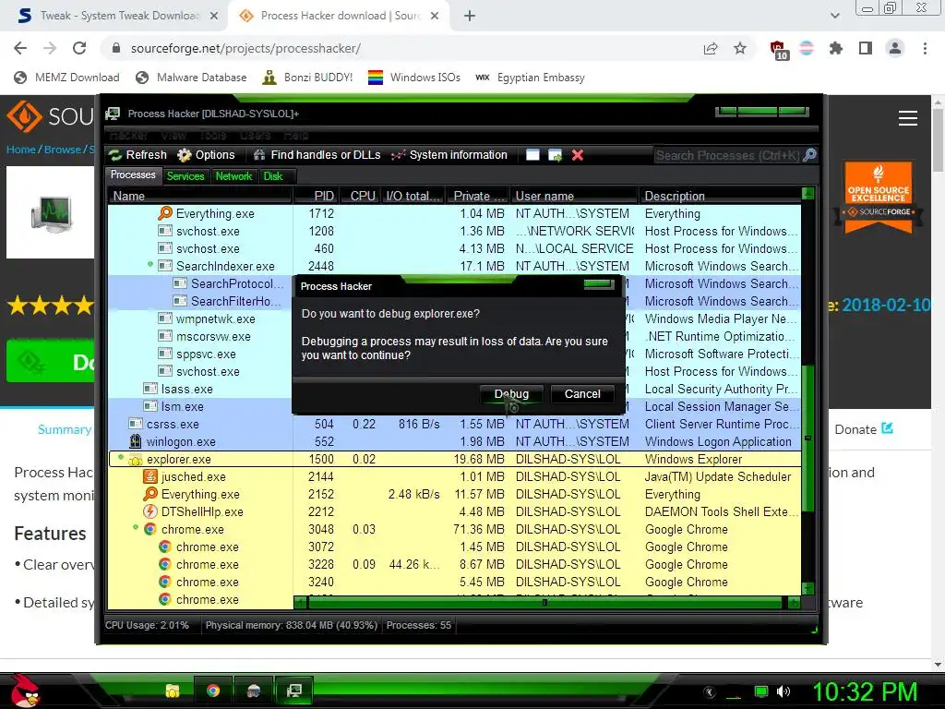945x709 pixels.
Task: Select the mscorsvw.exe process row
Action: pos(454,336)
